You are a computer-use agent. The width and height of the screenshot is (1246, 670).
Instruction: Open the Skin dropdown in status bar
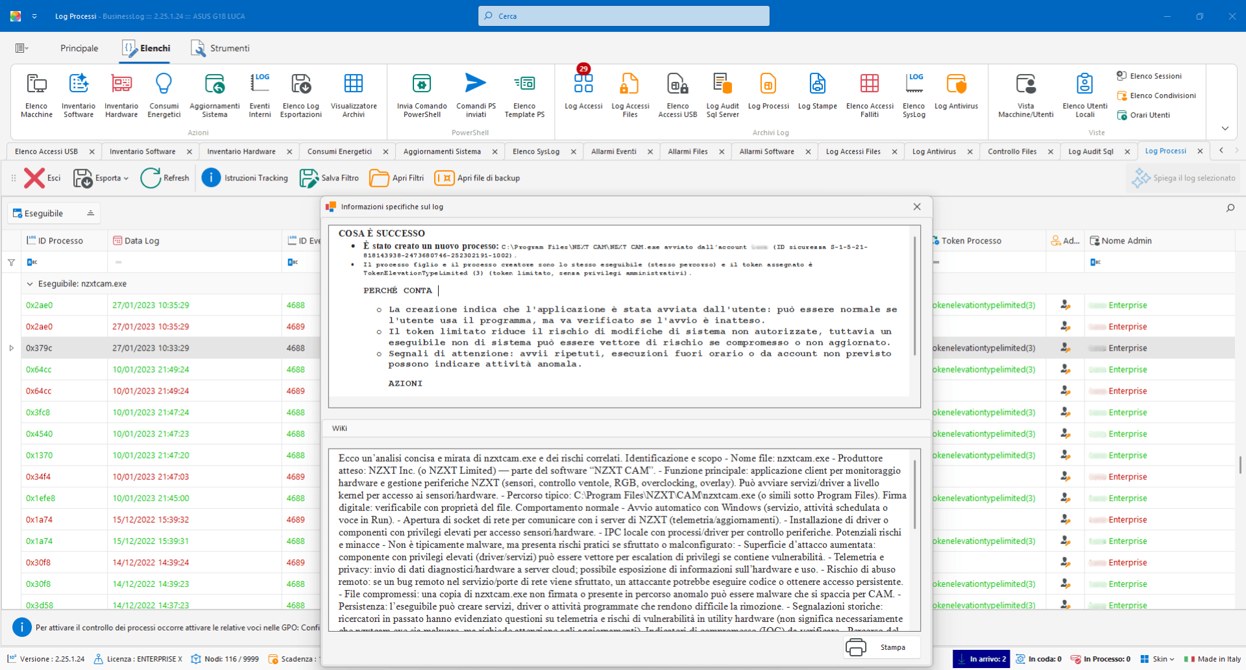[1158, 659]
